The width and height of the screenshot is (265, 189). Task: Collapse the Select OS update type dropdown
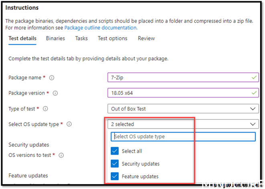pos(251,124)
